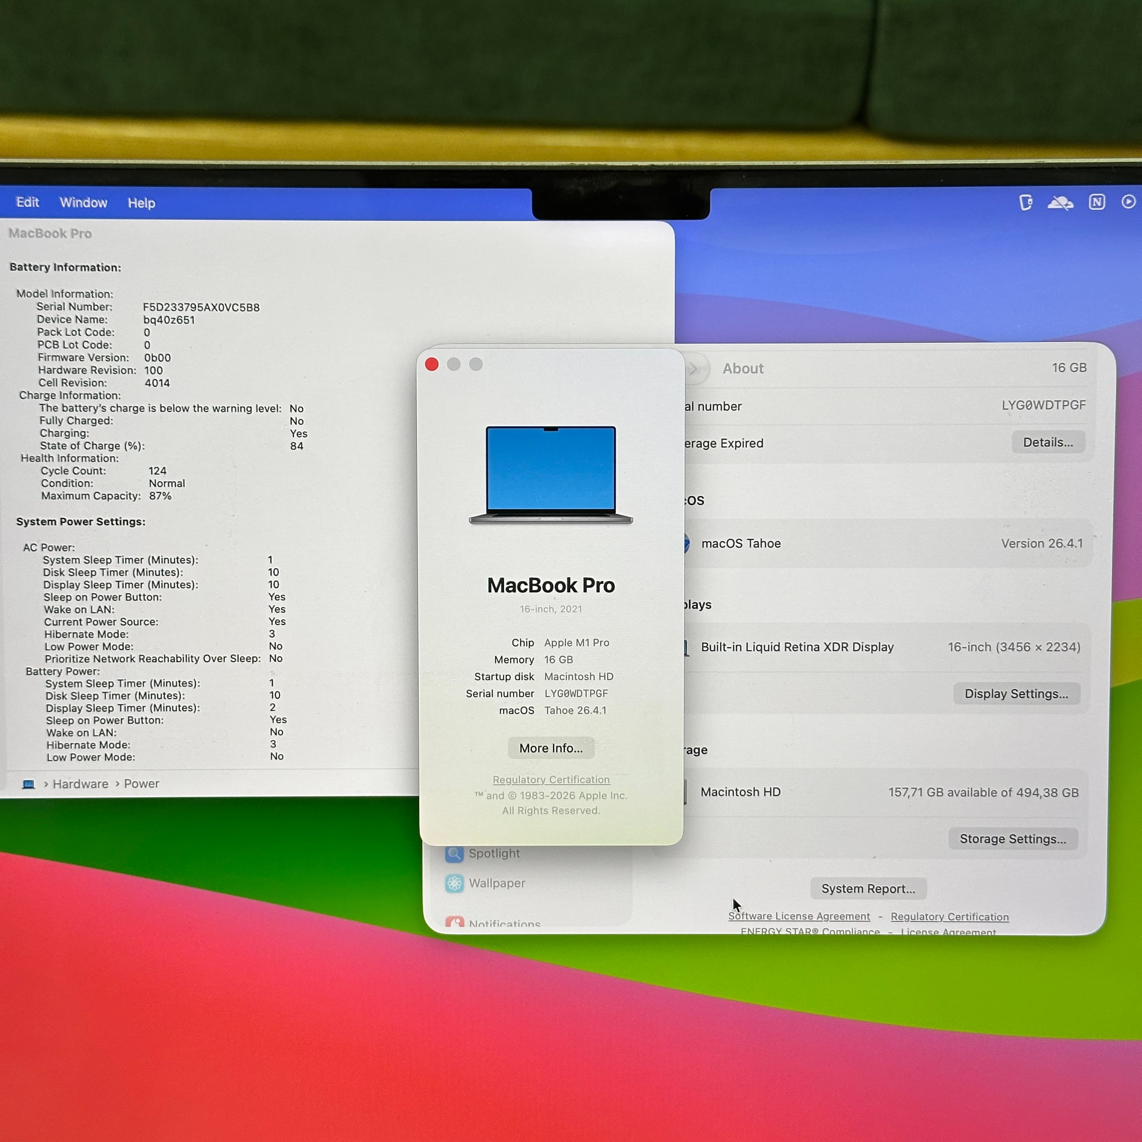
Task: Open the Notion menu bar icon
Action: 1096,202
